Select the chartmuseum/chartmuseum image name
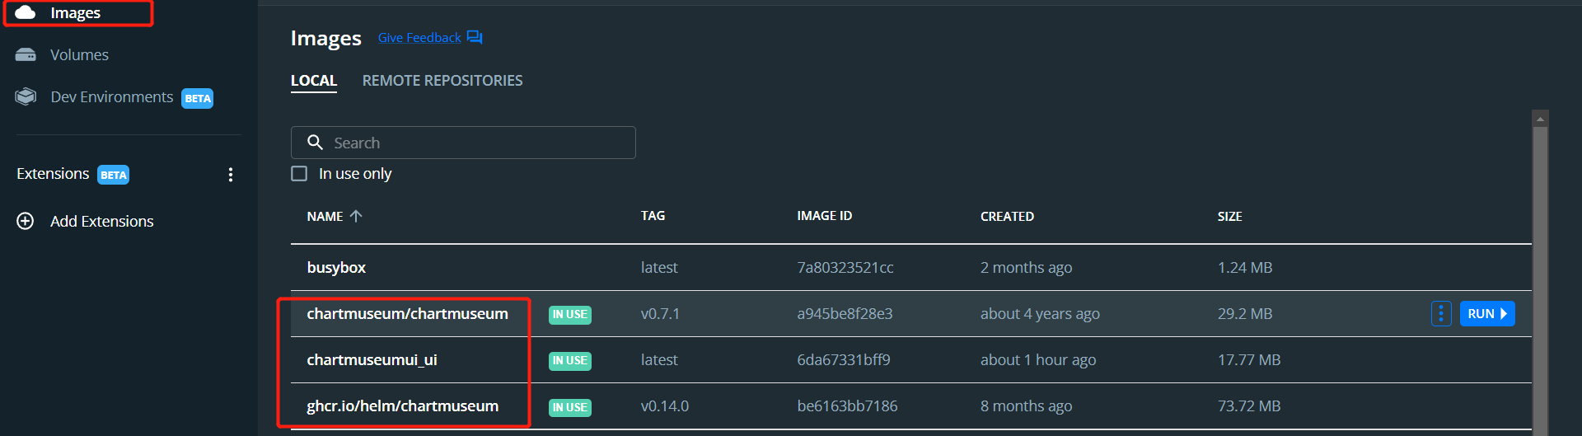Image resolution: width=1582 pixels, height=436 pixels. pyautogui.click(x=407, y=314)
